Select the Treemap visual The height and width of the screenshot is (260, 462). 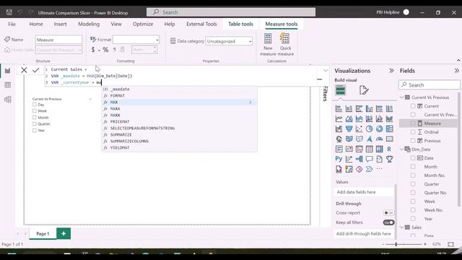[x=389, y=129]
